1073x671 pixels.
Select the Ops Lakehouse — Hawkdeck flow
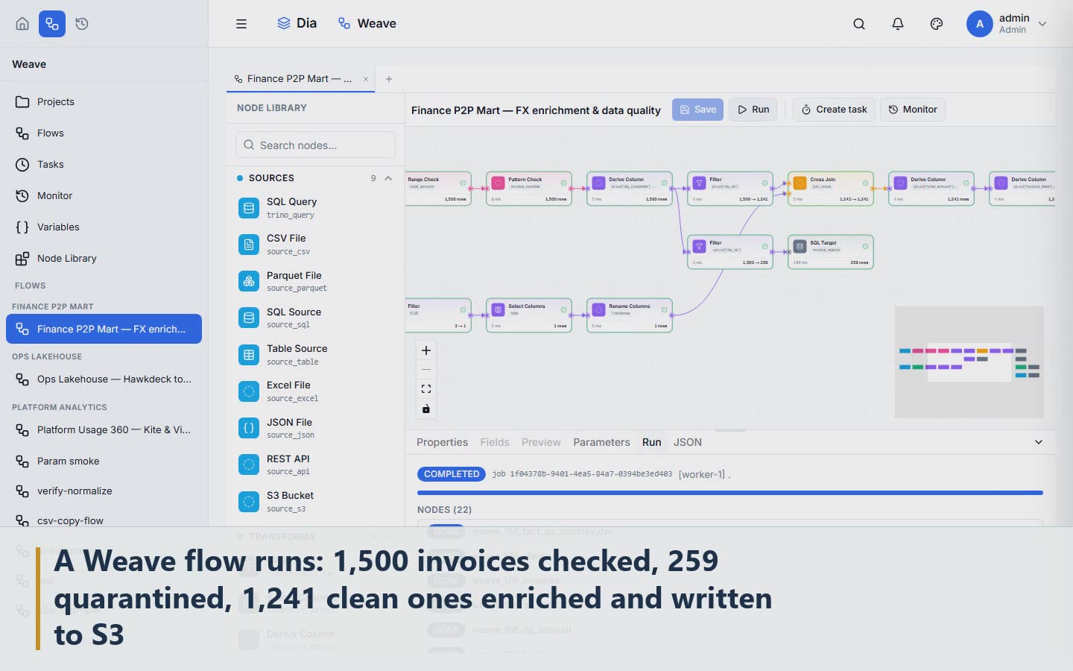(104, 379)
